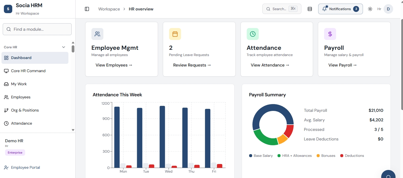Collapse the Core HR section chevron

(64, 47)
